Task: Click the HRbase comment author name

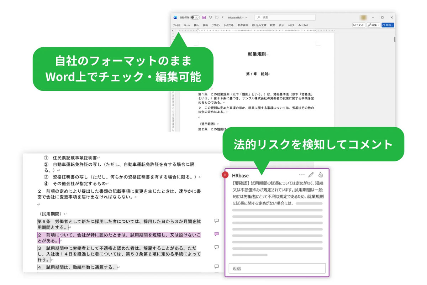Action: (x=240, y=175)
